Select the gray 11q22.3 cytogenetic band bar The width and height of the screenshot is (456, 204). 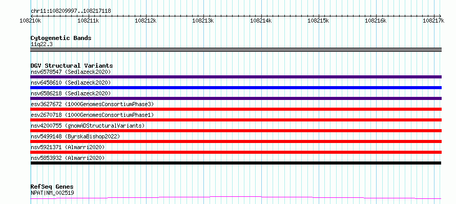click(x=236, y=50)
